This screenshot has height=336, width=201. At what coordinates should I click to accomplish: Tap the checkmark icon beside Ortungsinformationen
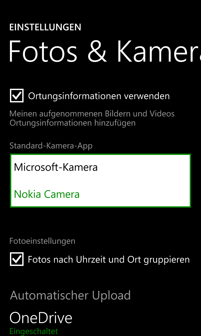[17, 96]
